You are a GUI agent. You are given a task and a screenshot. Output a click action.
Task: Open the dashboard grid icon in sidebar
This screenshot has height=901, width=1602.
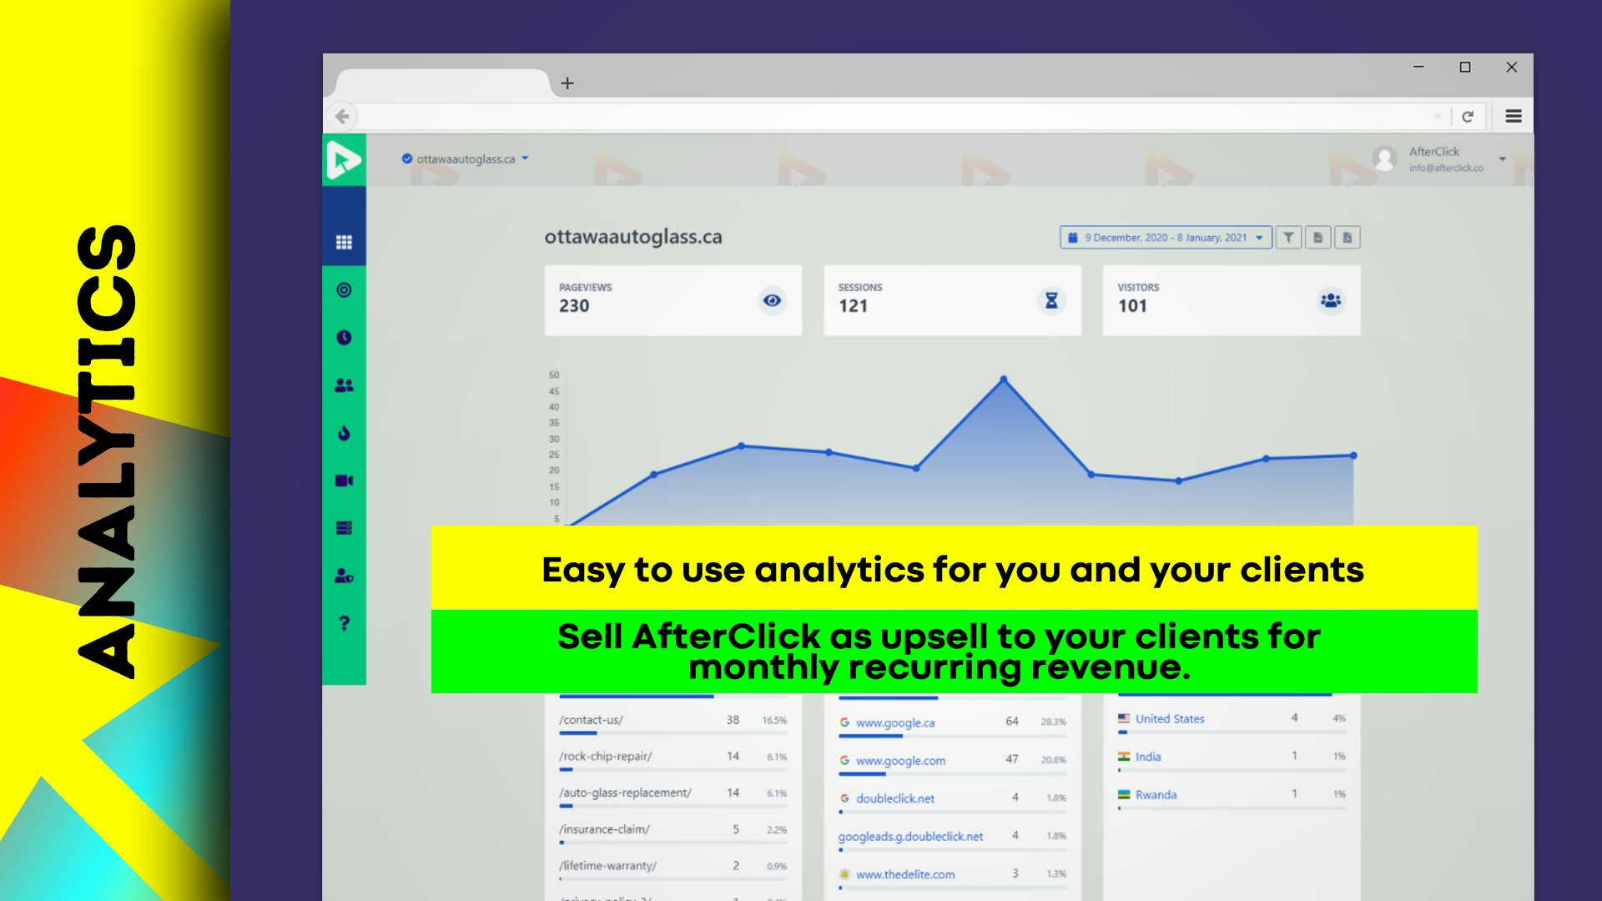click(344, 243)
